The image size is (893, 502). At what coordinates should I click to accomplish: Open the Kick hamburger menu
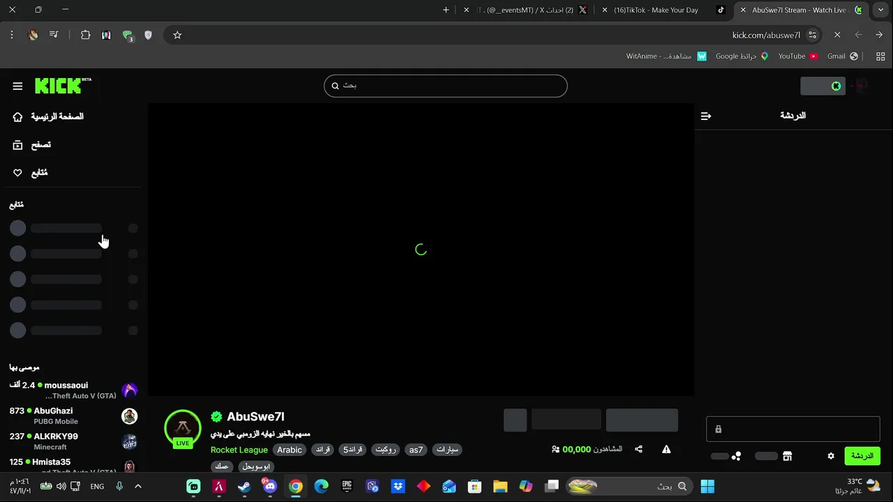pyautogui.click(x=17, y=86)
